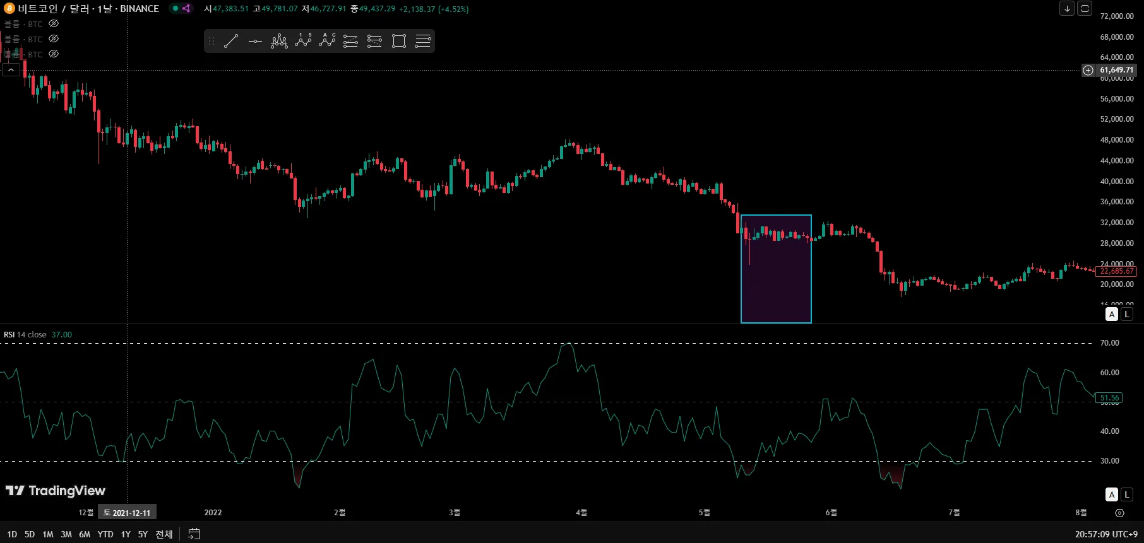Screen dimensions: 1144x543
Task: Click the fullscreen frame icon at top right
Action: 1085,9
